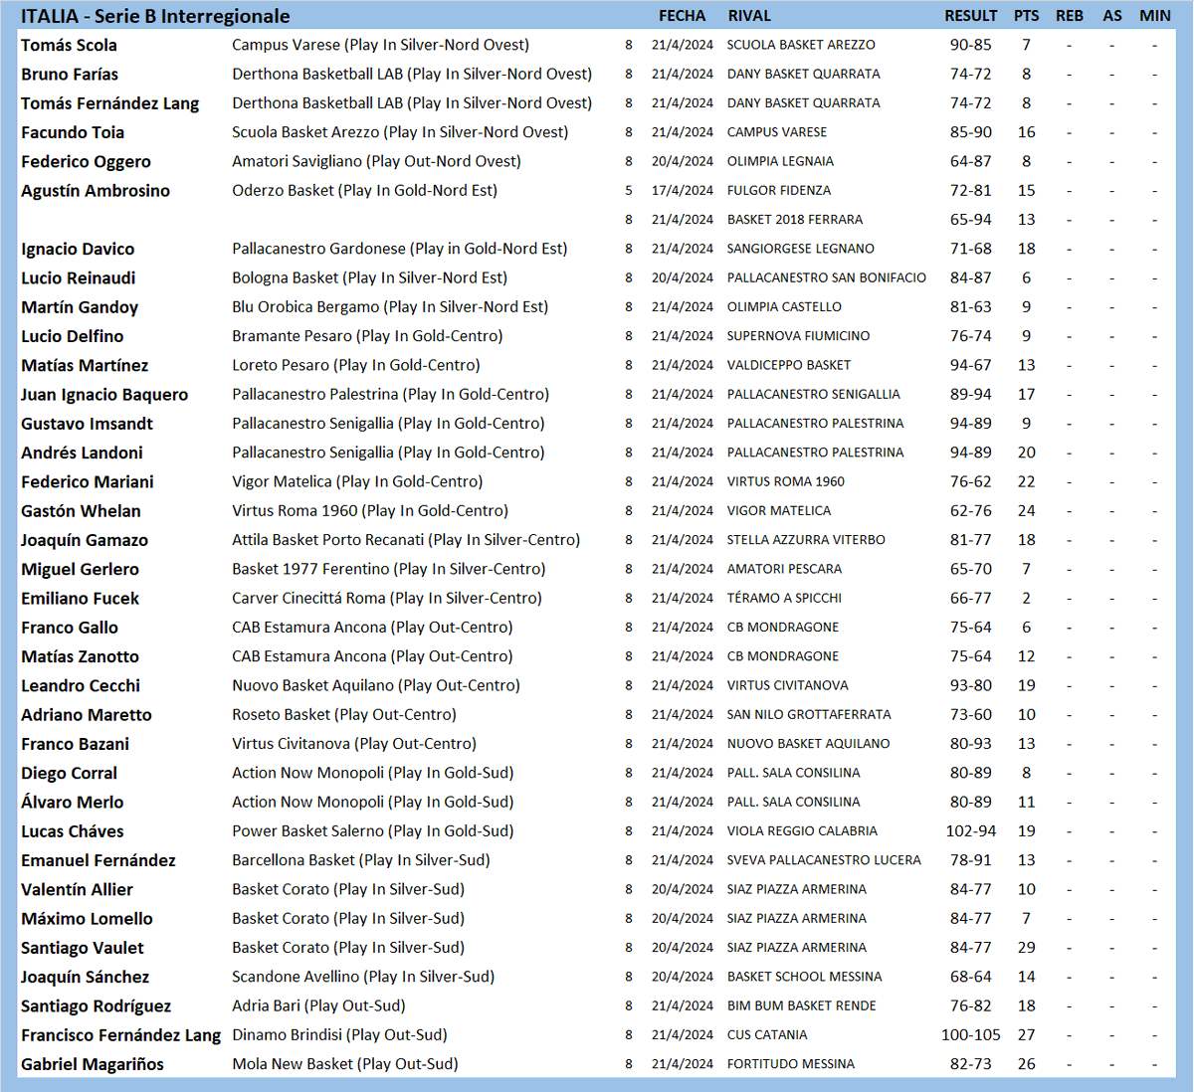The image size is (1194, 1092).
Task: Select the FECHA column header
Action: 683,16
